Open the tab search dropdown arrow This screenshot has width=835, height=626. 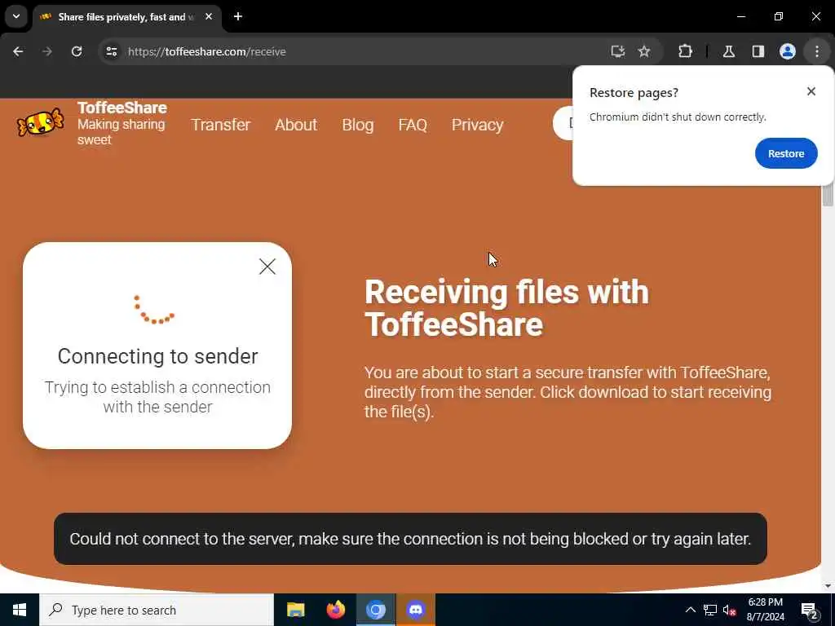point(16,16)
